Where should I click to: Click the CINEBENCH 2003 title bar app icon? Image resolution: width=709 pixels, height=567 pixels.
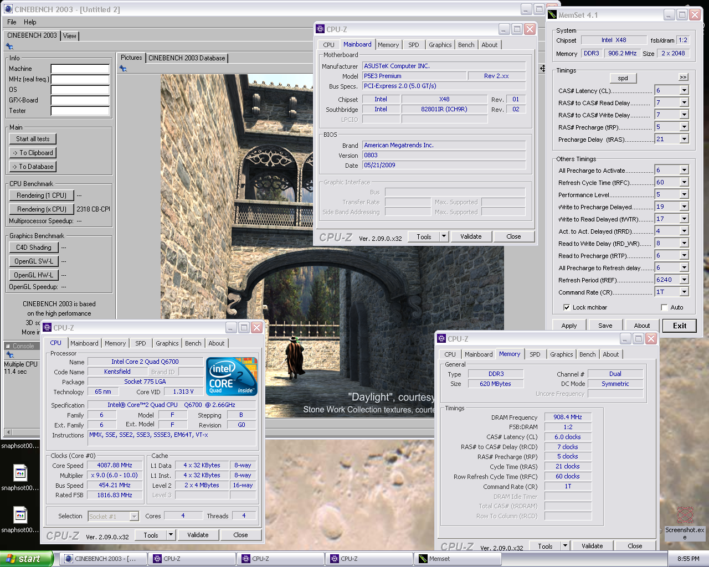click(x=8, y=9)
